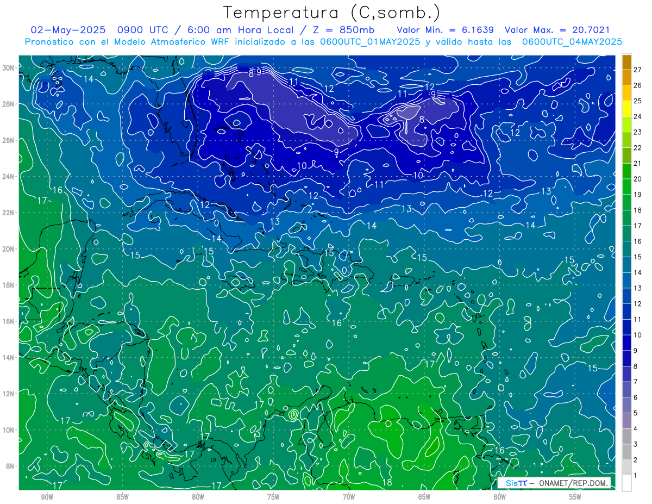The height and width of the screenshot is (504, 652).
Task: Click the brown swatch atop the color scale
Action: 626,62
